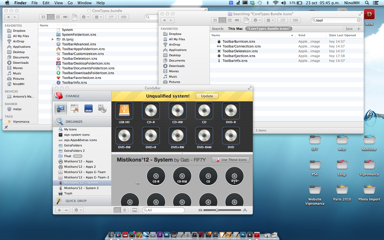
Task: Switch CoreTypes.bundle window to column view
Action: tap(58, 17)
